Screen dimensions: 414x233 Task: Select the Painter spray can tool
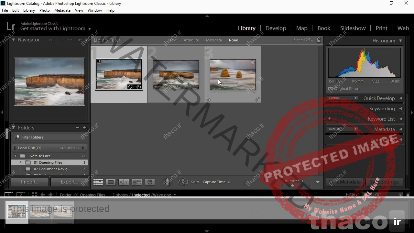(167, 182)
